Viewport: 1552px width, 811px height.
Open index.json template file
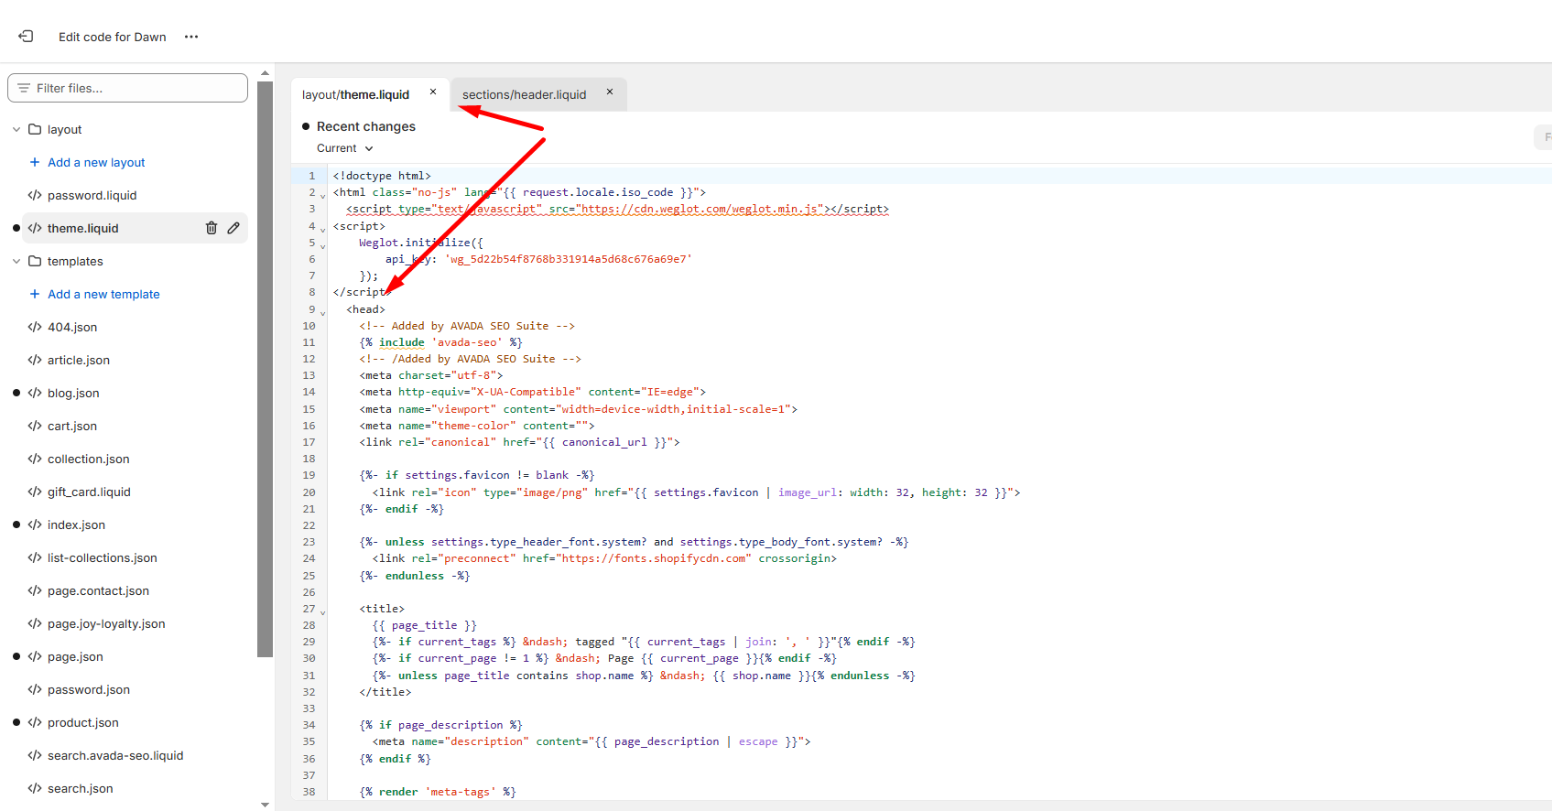(x=76, y=524)
